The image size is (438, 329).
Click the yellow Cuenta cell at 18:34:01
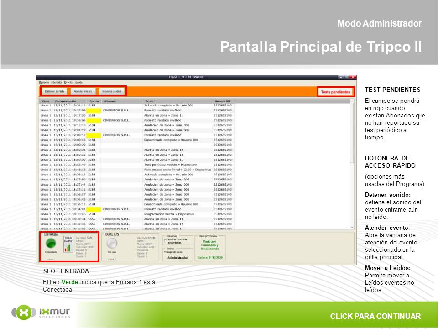[94, 209]
